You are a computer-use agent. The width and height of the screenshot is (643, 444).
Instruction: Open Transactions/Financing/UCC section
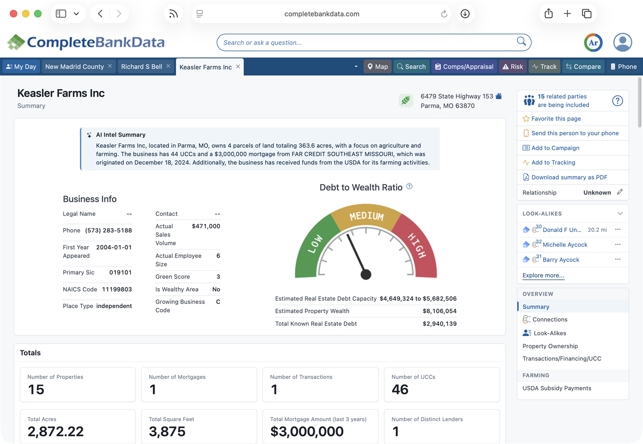click(562, 358)
